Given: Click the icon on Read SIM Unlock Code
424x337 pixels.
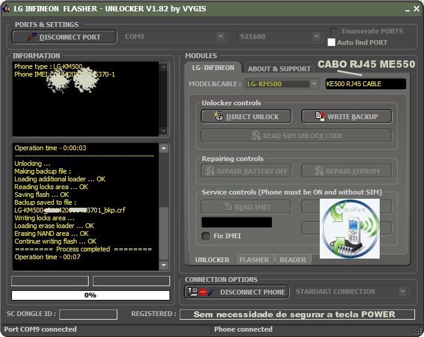Looking at the screenshot, I should [x=256, y=135].
